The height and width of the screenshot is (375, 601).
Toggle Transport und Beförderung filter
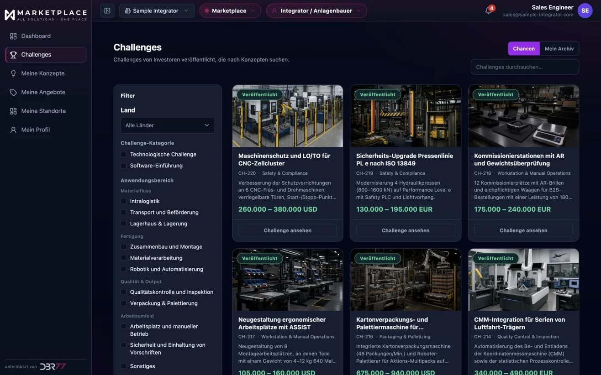pyautogui.click(x=123, y=213)
